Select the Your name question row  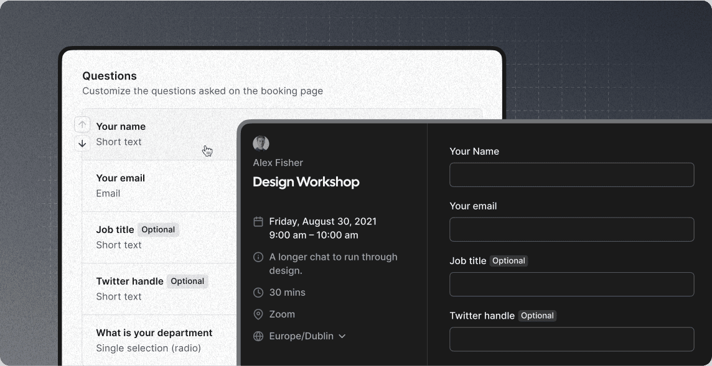[x=160, y=134]
